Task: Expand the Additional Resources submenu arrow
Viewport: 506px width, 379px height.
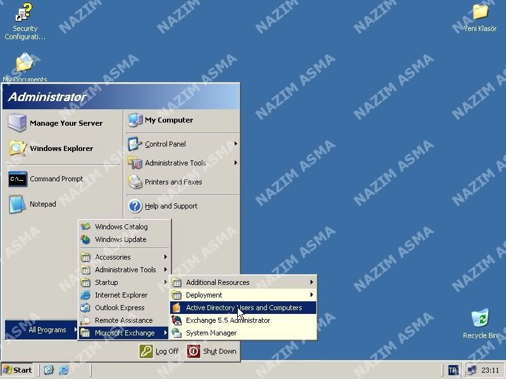Action: [311, 282]
